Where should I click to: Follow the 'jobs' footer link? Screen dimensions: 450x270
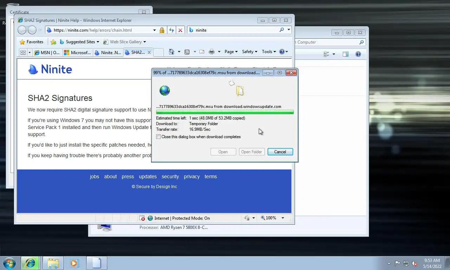coord(95,176)
